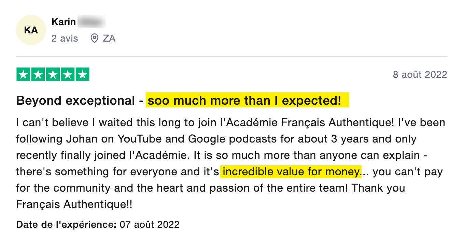464x239 pixels.
Task: Click the location pin icon
Action: 95,39
